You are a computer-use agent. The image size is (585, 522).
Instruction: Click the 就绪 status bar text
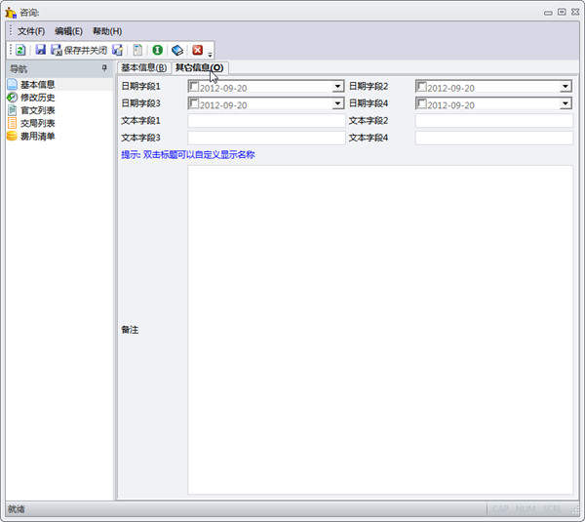click(16, 509)
